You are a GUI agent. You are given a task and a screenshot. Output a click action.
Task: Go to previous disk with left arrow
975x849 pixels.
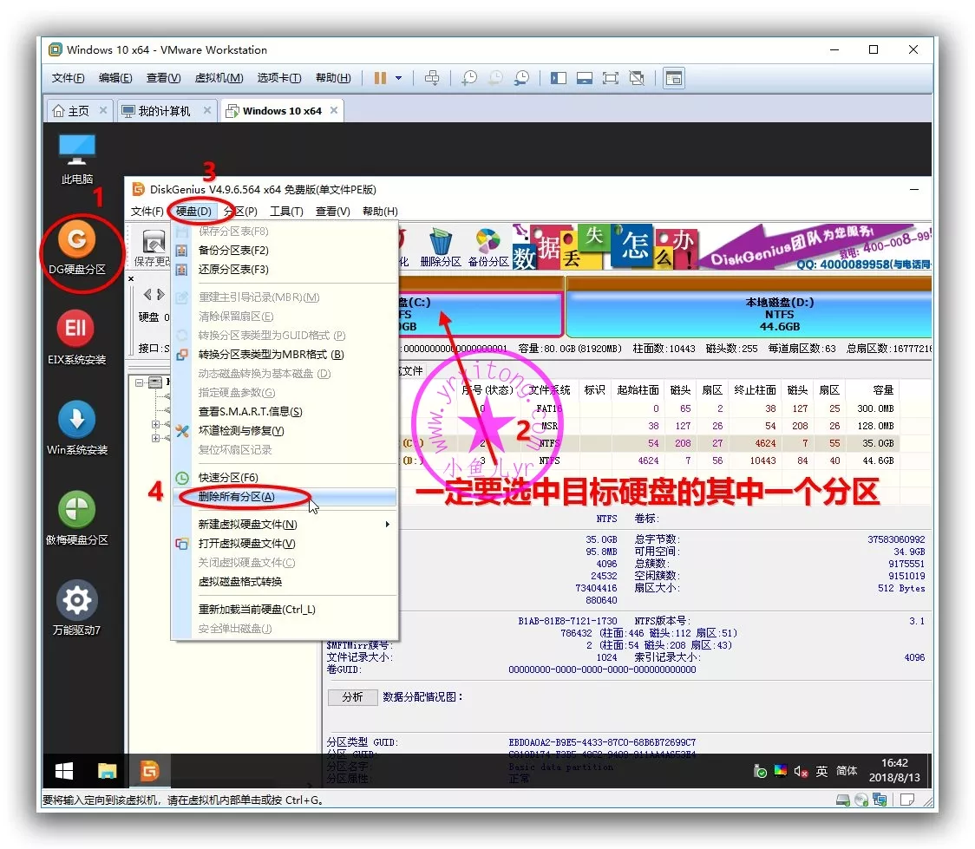coord(147,294)
